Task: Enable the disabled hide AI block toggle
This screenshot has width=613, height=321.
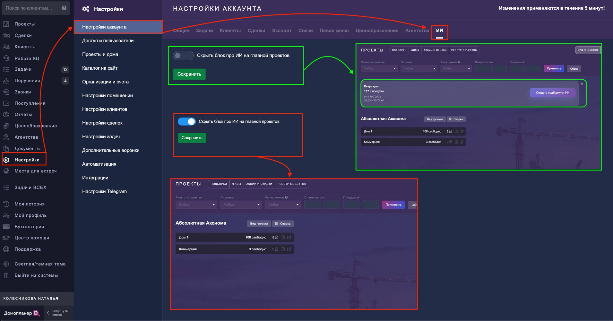Action: click(183, 56)
